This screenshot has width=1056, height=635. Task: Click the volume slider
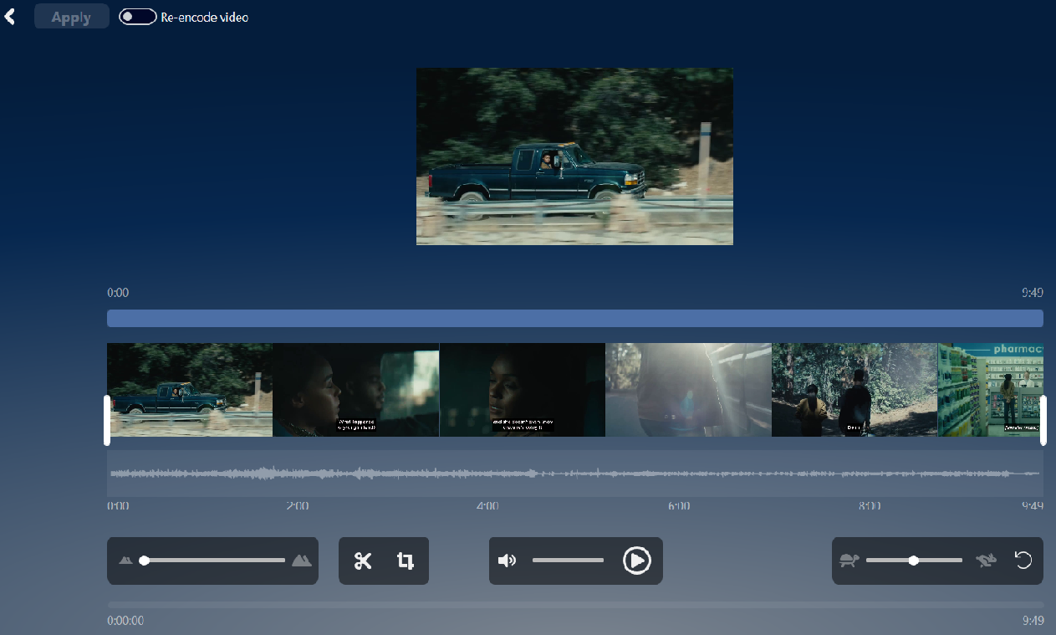pos(568,561)
